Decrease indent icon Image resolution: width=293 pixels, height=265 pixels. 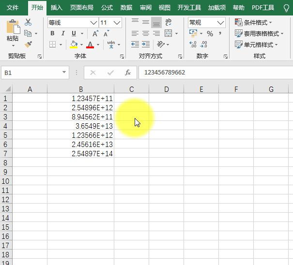(135, 44)
